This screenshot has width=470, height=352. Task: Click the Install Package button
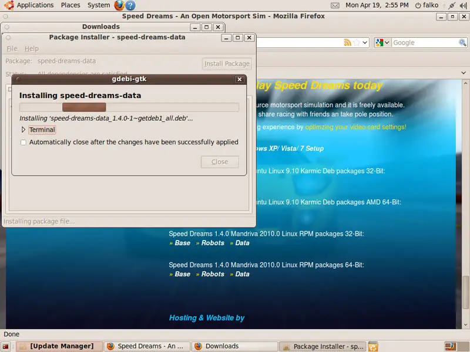tap(227, 64)
